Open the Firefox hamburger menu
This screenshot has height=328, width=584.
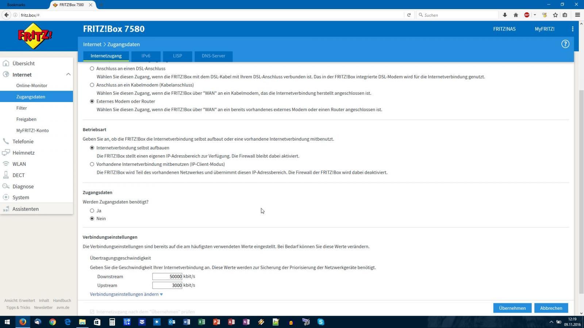[x=577, y=15]
